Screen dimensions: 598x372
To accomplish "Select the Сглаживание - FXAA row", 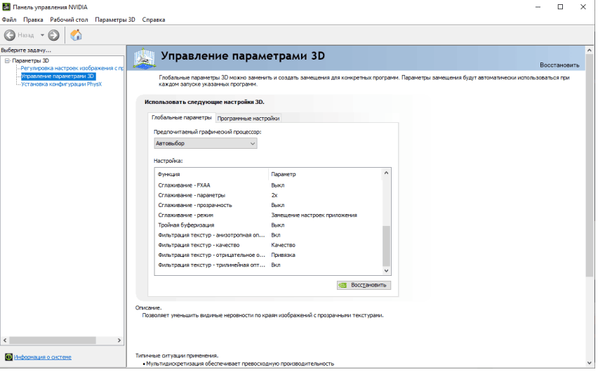I will (270, 186).
